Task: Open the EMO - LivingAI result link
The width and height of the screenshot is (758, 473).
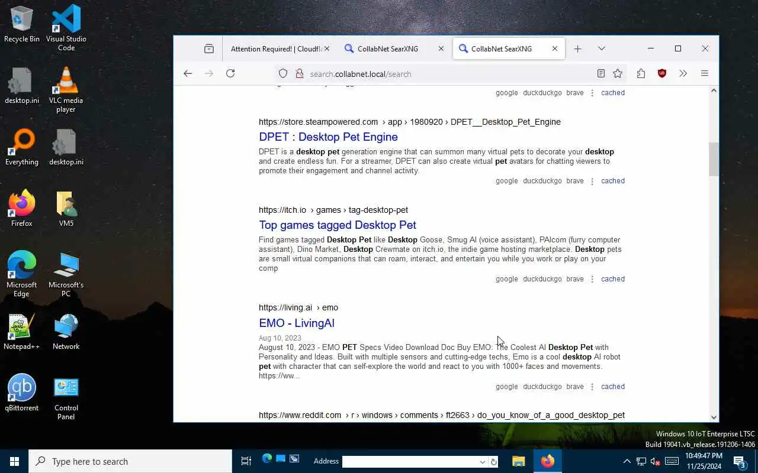Action: (x=297, y=323)
